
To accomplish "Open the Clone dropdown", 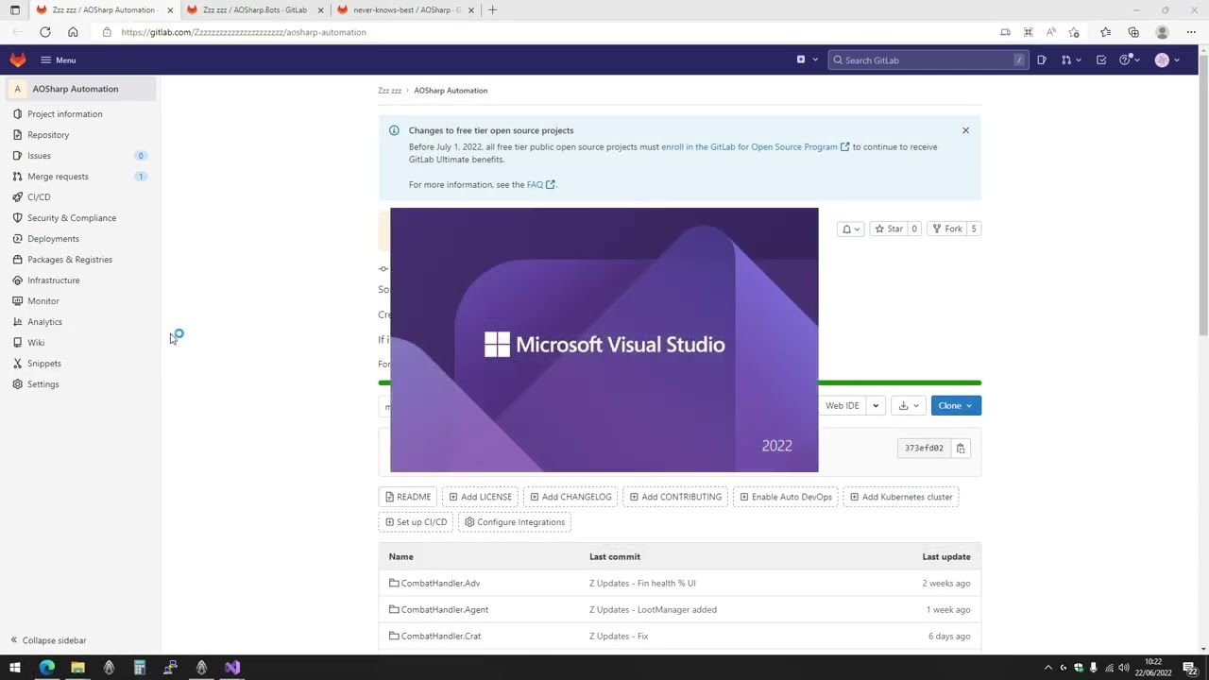I will click(x=956, y=406).
